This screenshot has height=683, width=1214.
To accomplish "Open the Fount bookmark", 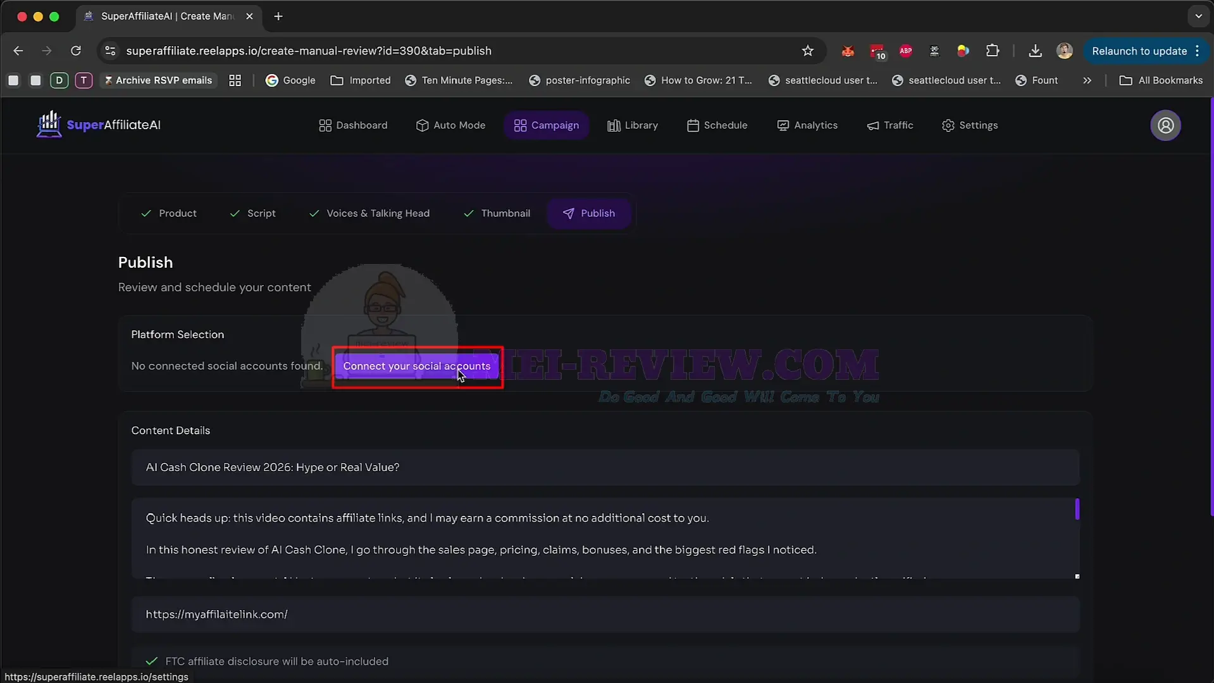I will [1037, 80].
